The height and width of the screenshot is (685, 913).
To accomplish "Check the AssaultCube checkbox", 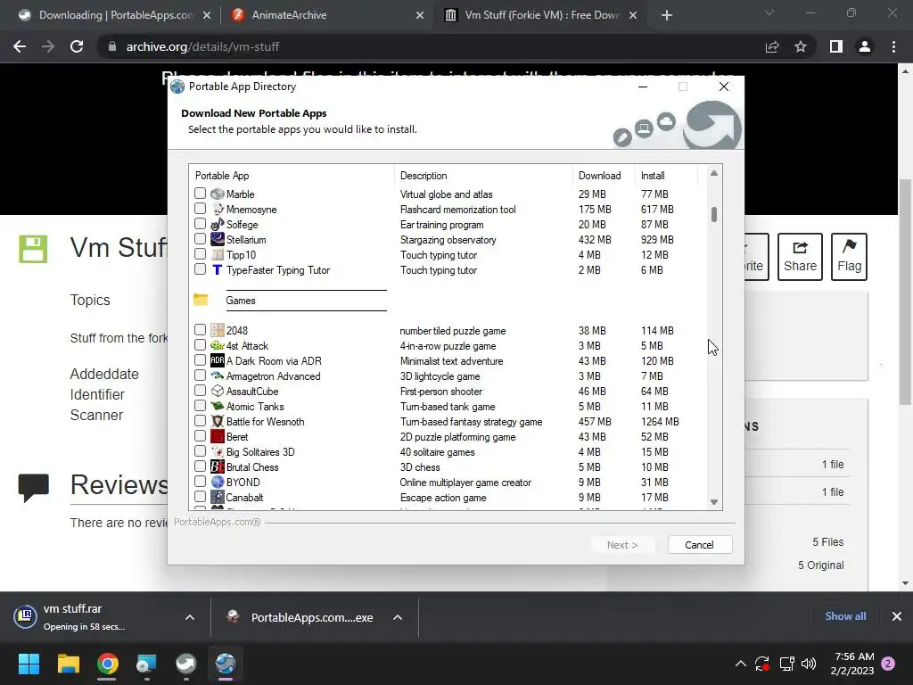I will (x=201, y=390).
